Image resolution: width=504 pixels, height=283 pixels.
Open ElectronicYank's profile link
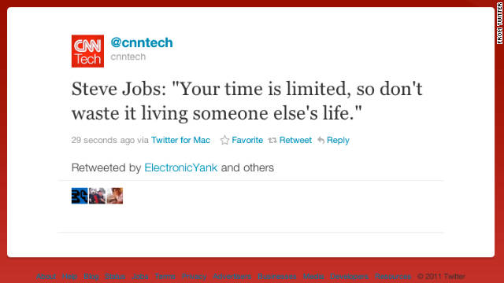[180, 167]
